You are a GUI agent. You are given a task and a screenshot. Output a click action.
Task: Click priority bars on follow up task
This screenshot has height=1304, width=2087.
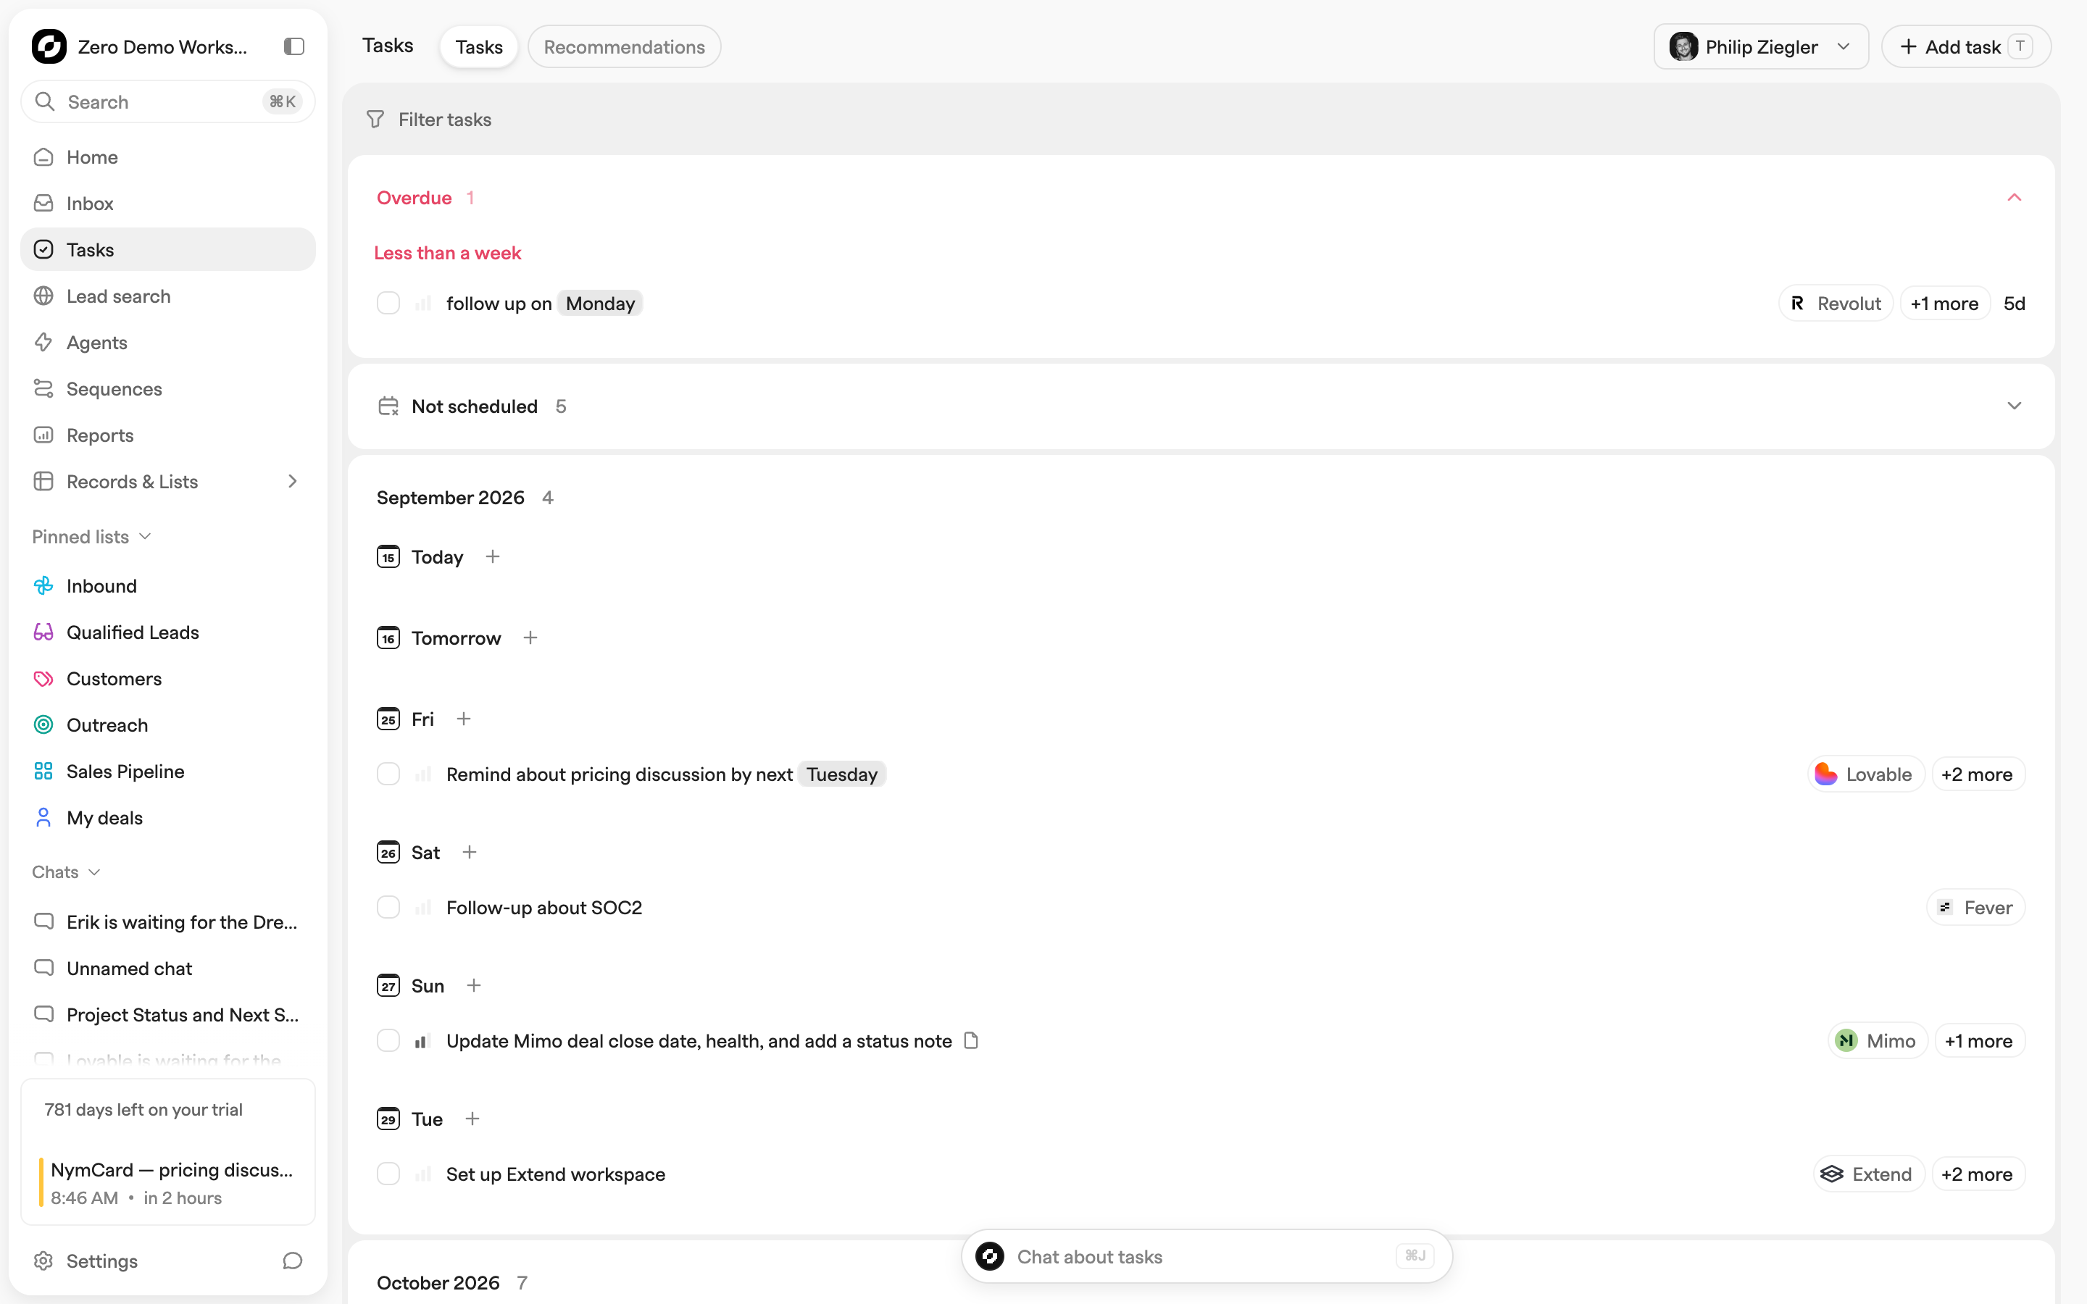coord(422,304)
